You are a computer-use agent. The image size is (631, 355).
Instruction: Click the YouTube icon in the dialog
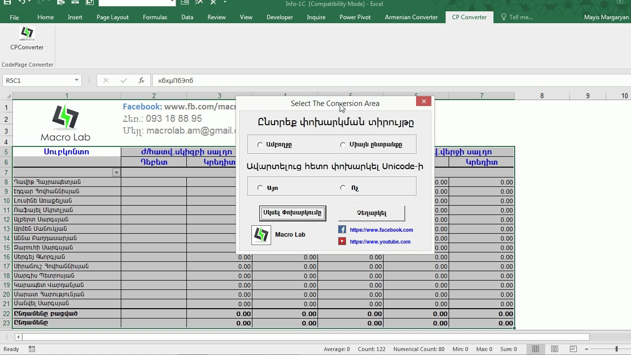342,241
